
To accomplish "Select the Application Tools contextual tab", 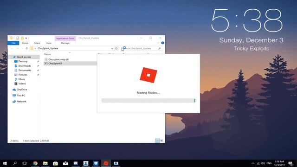I will coord(65,39).
